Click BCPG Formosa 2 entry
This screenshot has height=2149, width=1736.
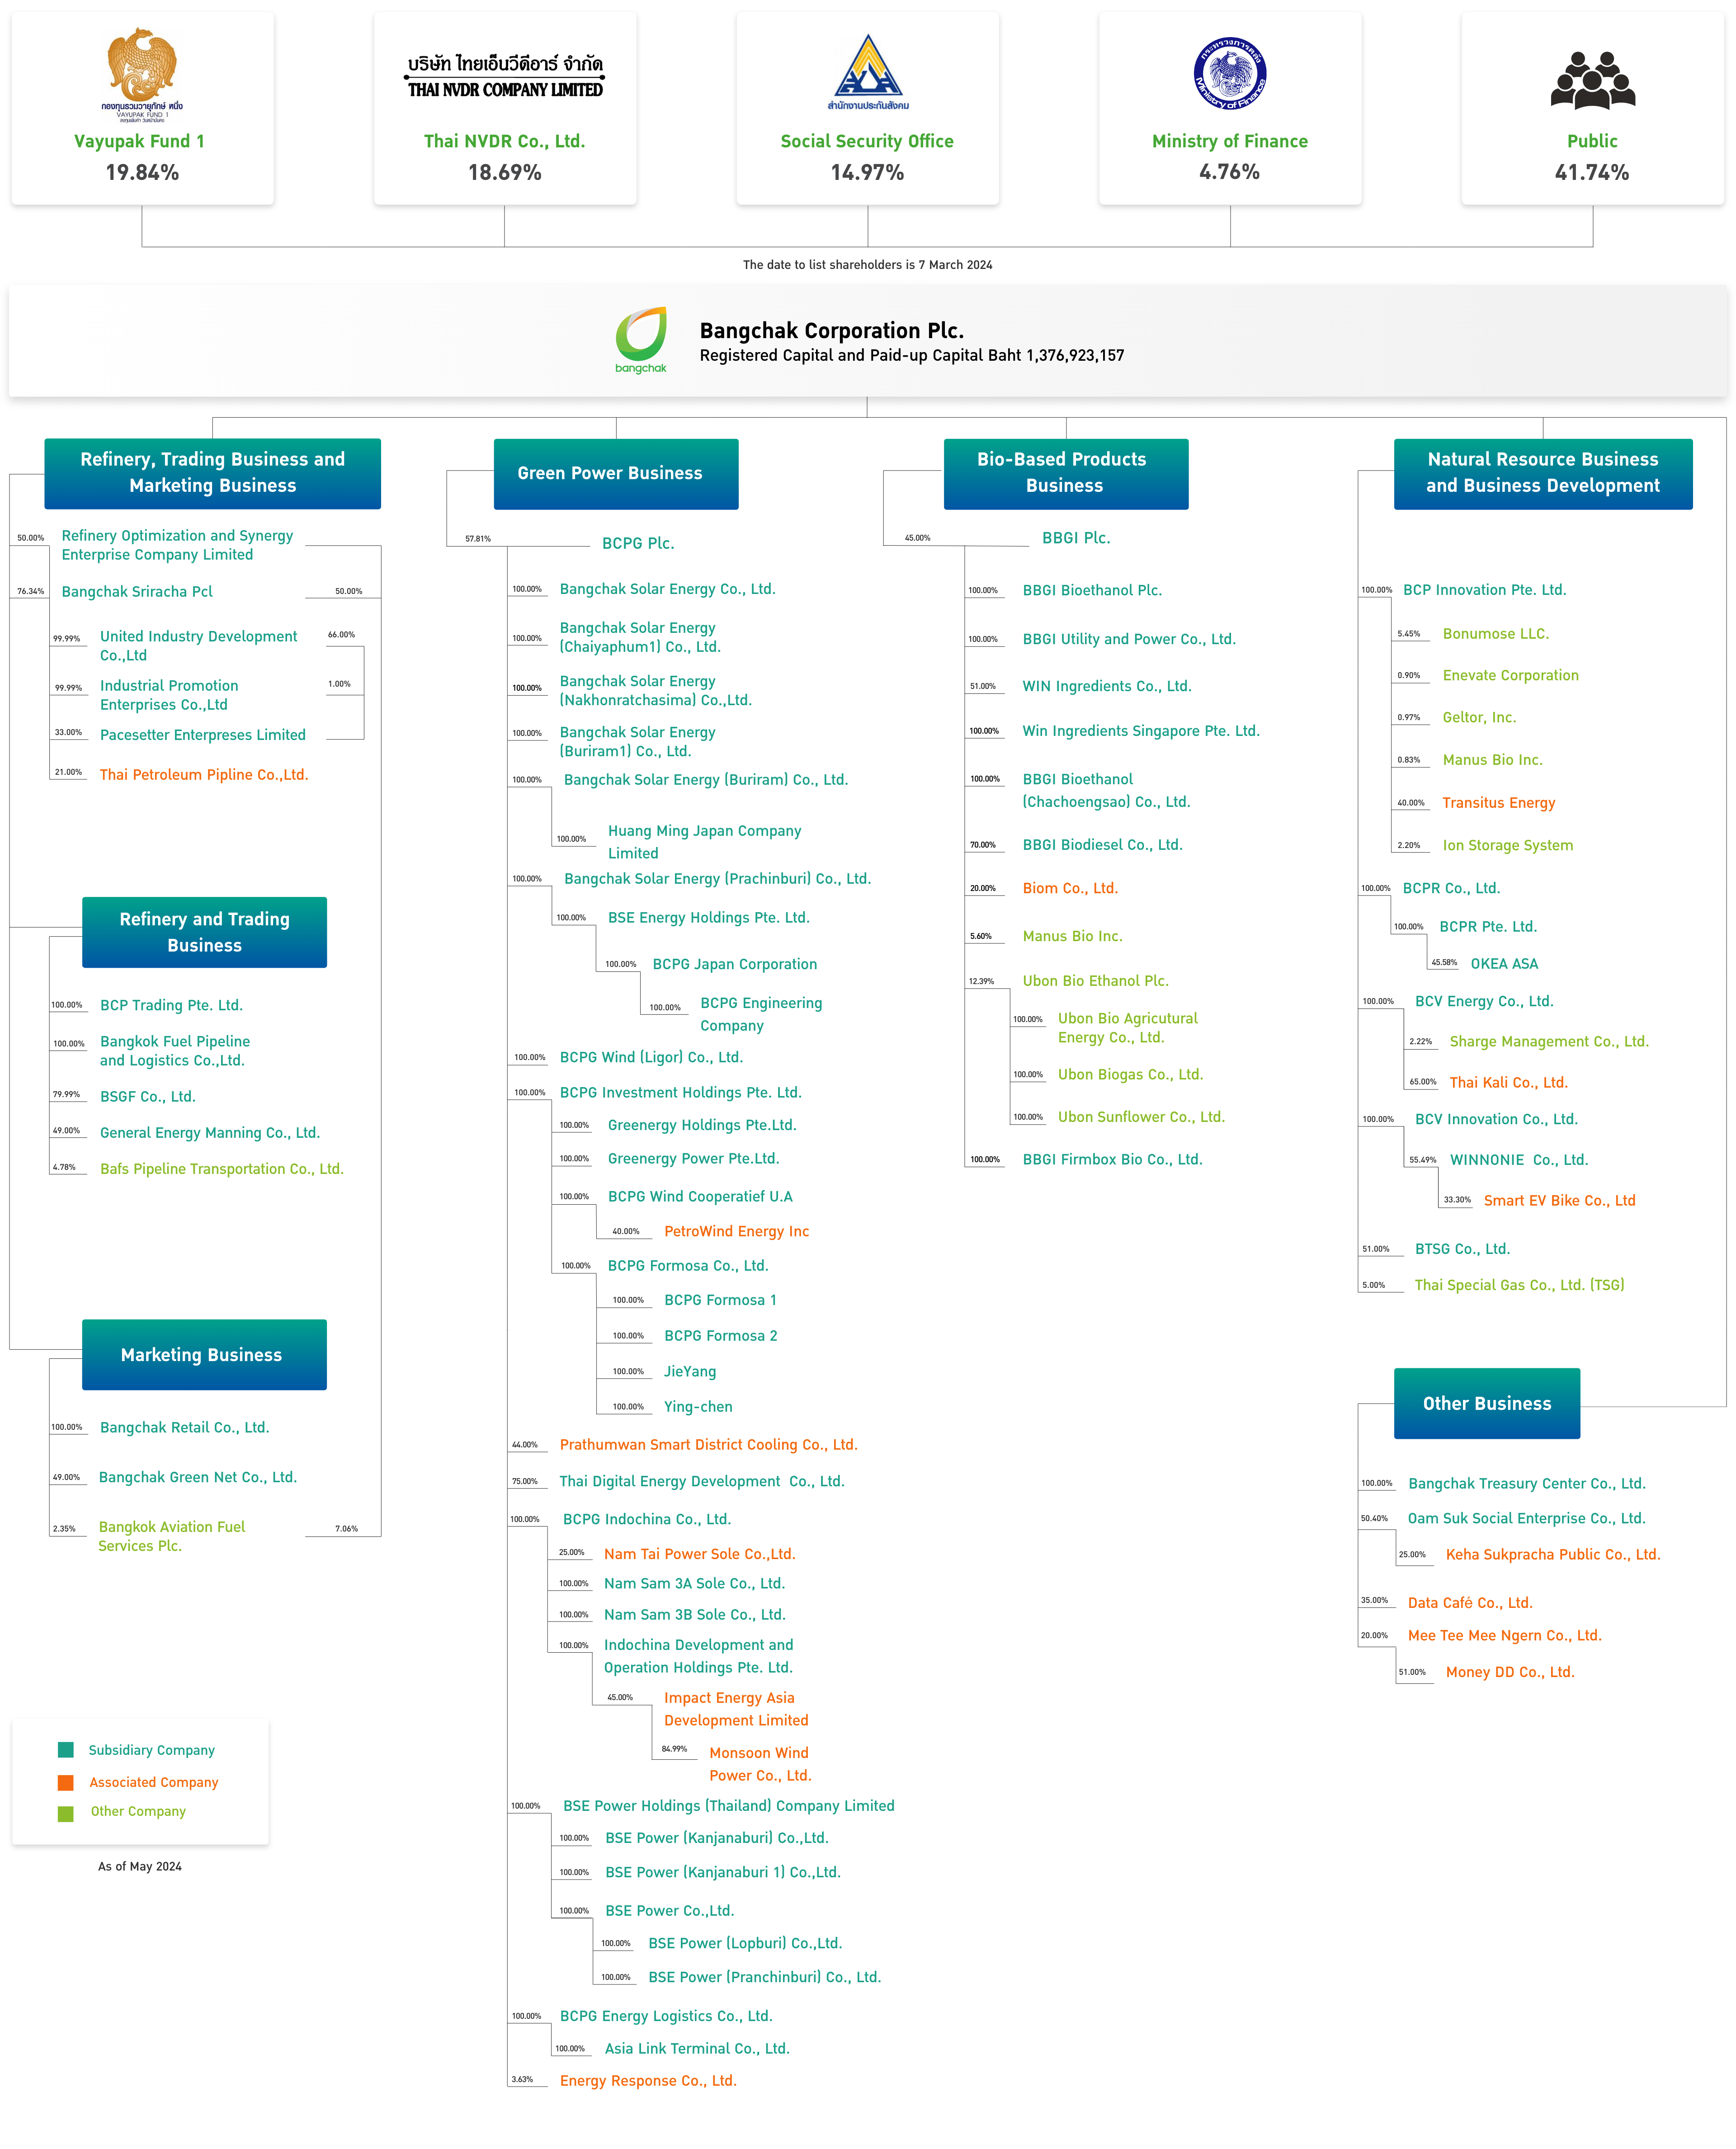tap(720, 1335)
